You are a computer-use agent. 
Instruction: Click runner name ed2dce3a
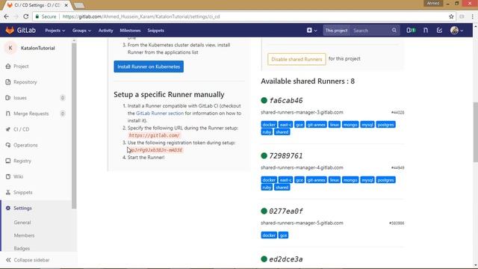coord(286,259)
